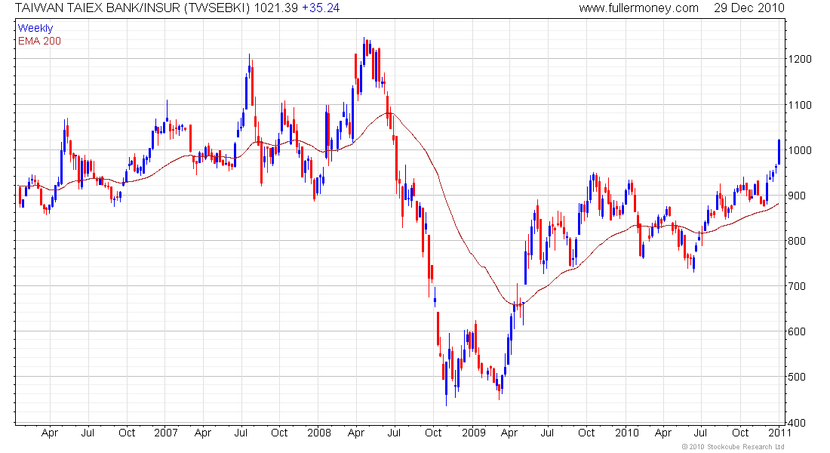This screenshot has height=453, width=830.
Task: Open the www.fullermoney.com address text
Action: (638, 8)
